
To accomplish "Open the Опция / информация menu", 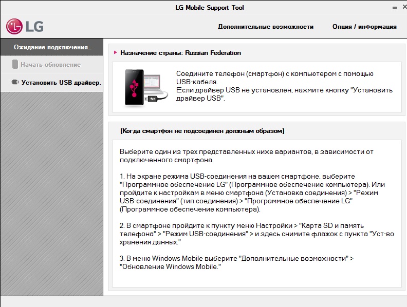I will pos(364,27).
